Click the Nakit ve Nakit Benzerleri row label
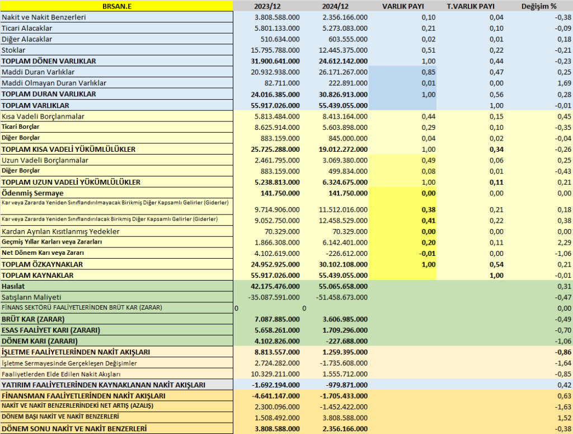This screenshot has height=434, width=573. 116,17
